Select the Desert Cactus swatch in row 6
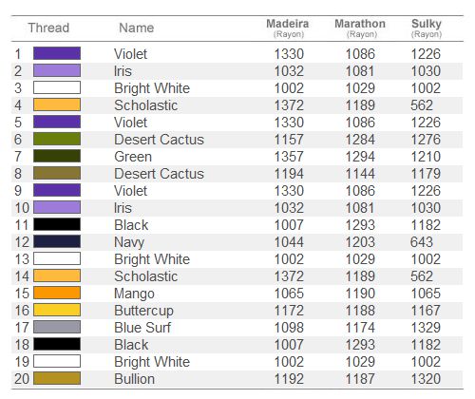The width and height of the screenshot is (475, 399). pyautogui.click(x=57, y=139)
